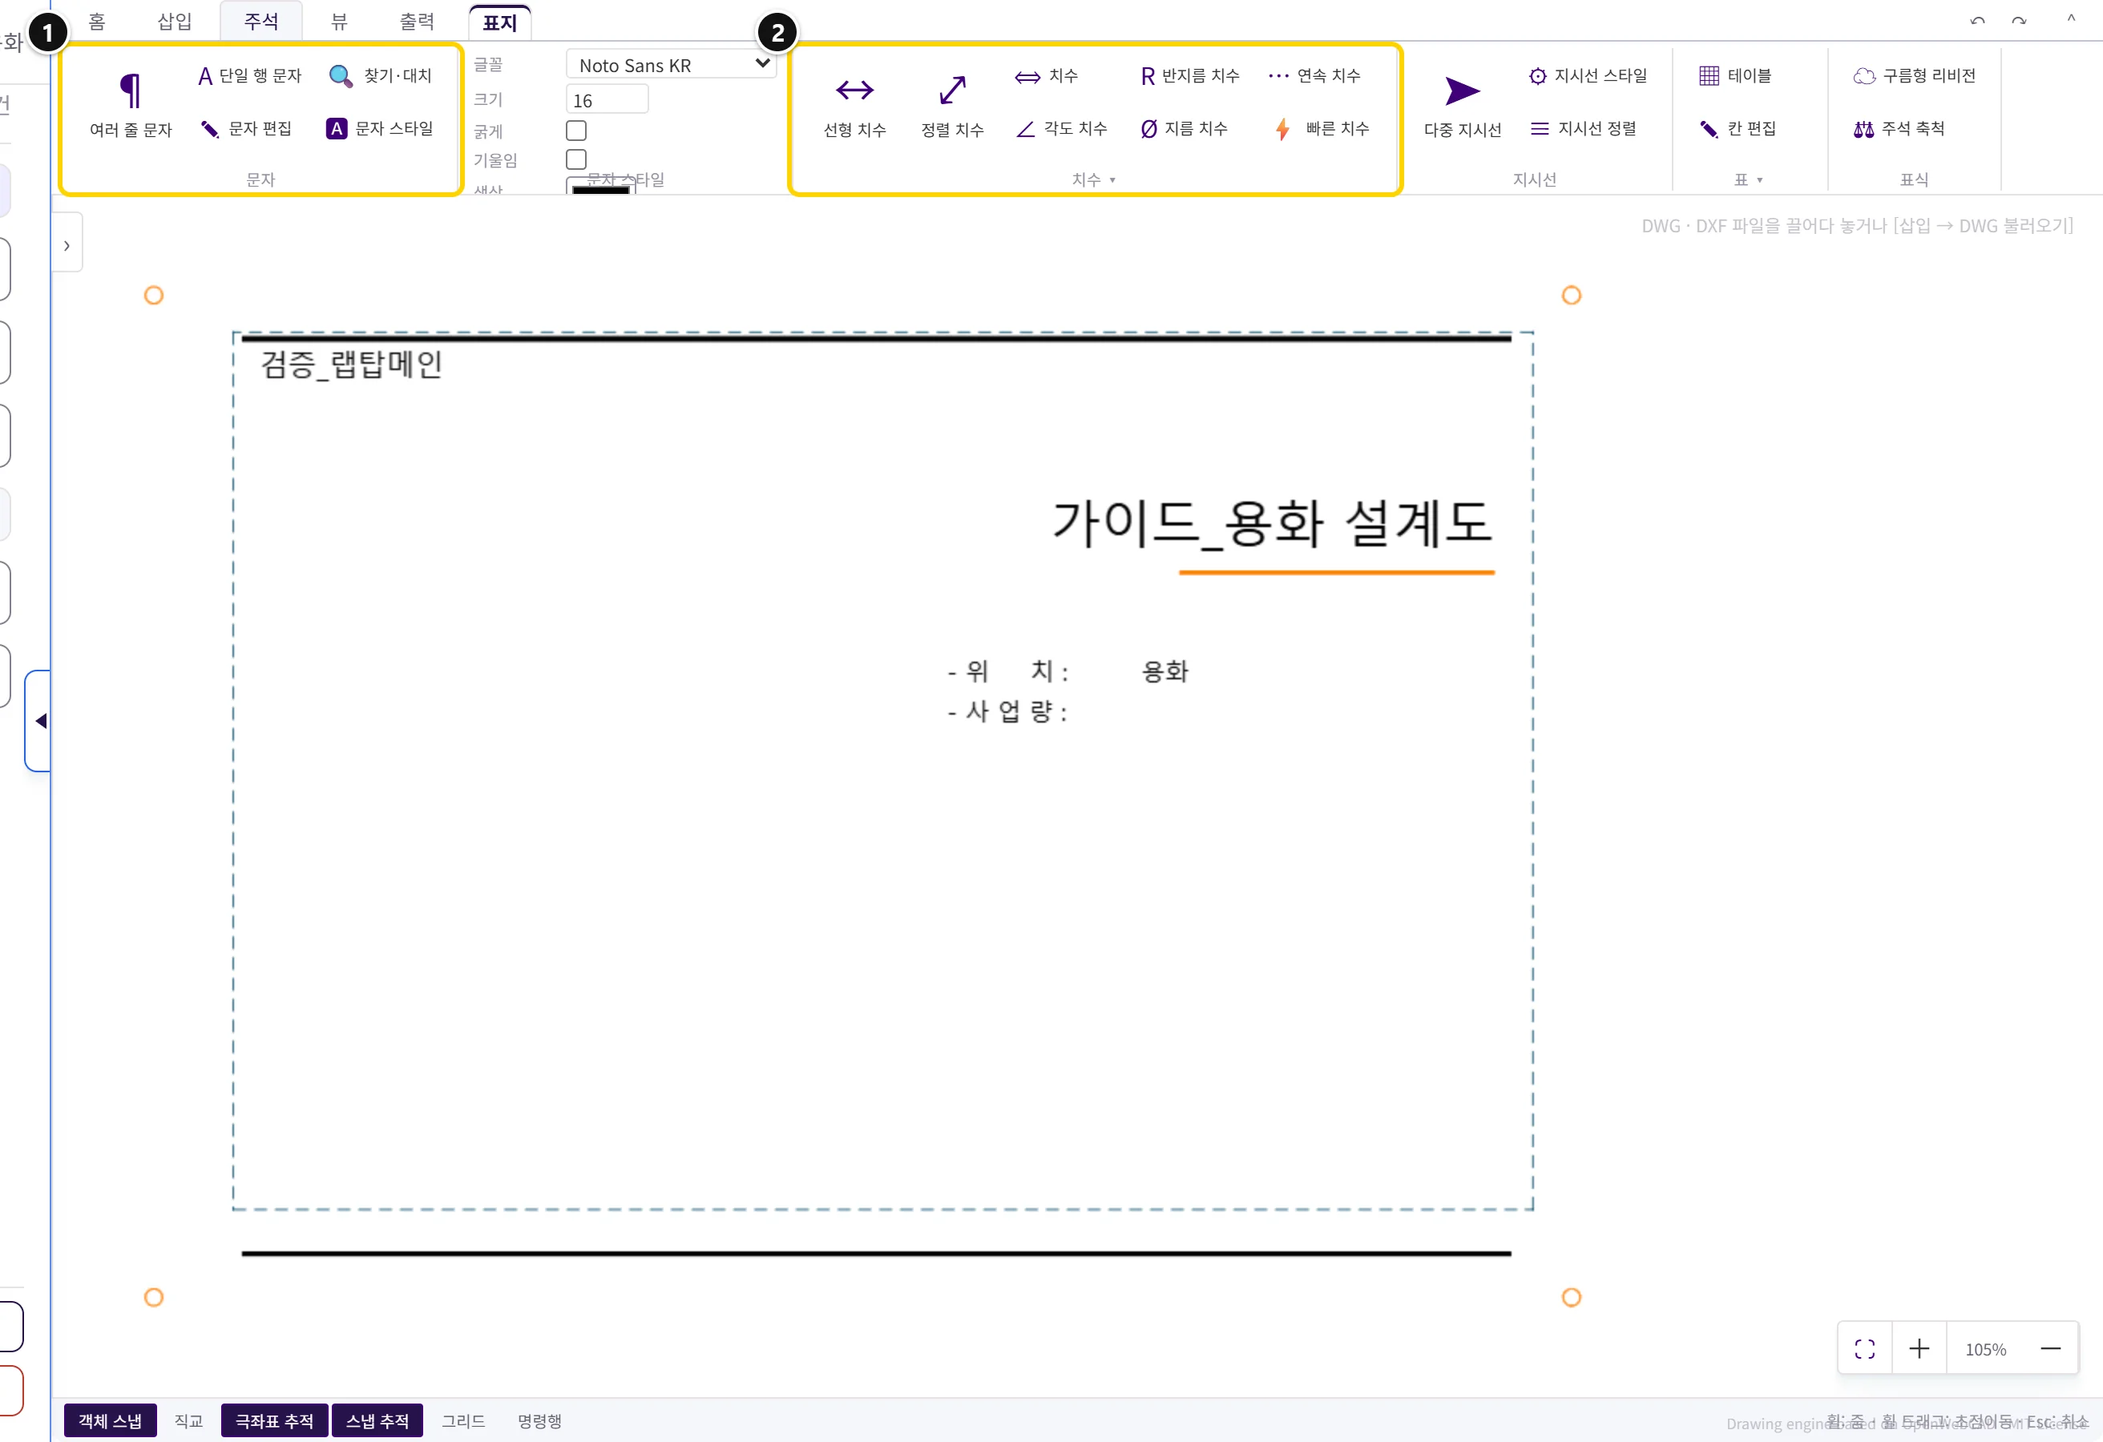Select the 정렬 치수 aligned dimension tool
Viewport: 2103px width, 1442px height.
point(952,105)
